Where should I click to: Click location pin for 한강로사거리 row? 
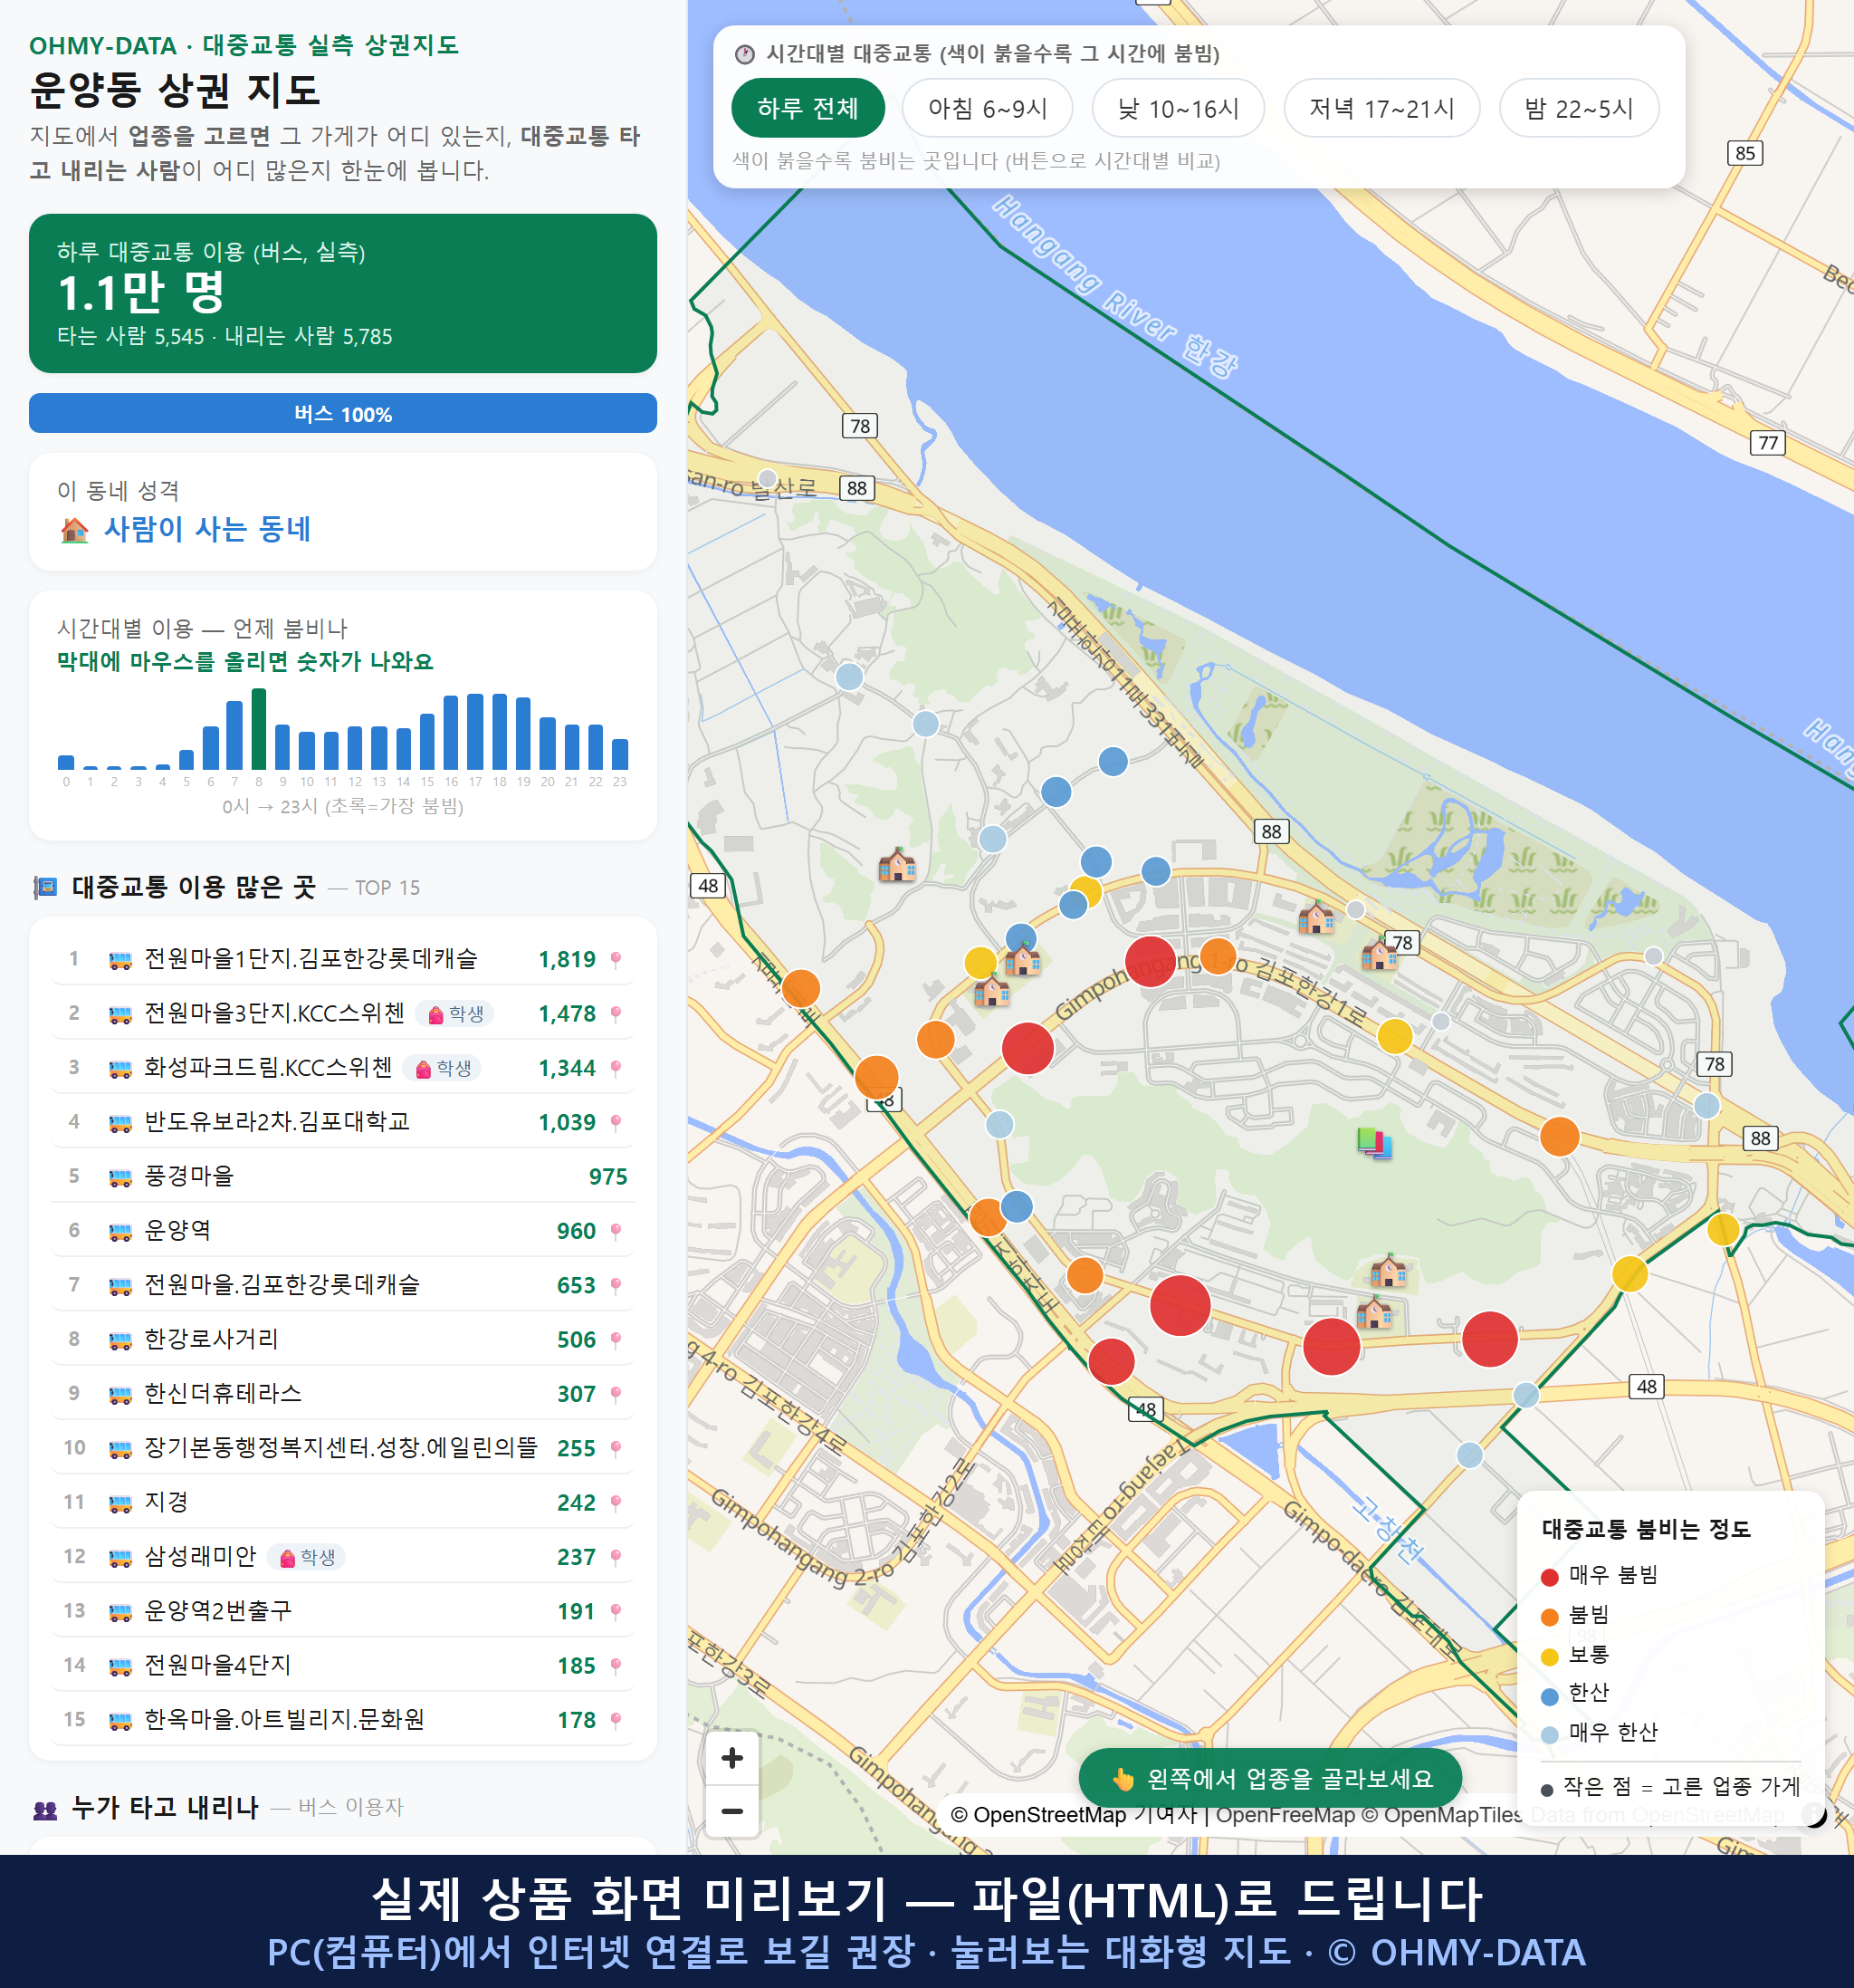616,1340
